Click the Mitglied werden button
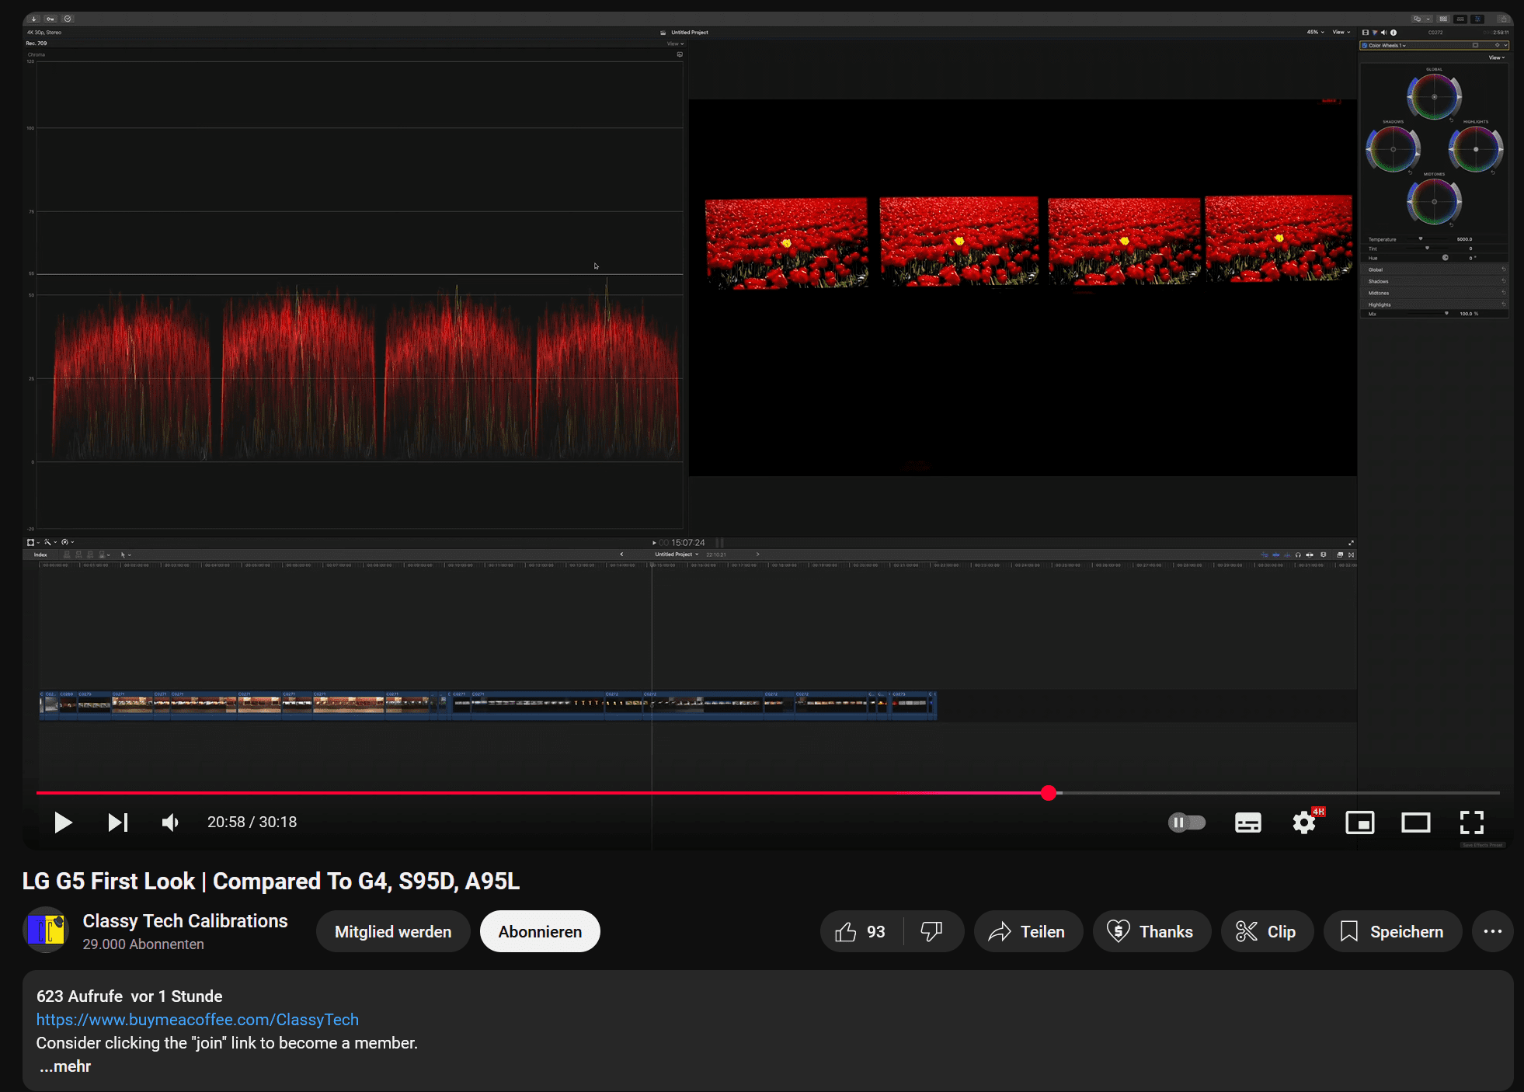Viewport: 1524px width, 1092px height. (x=393, y=931)
